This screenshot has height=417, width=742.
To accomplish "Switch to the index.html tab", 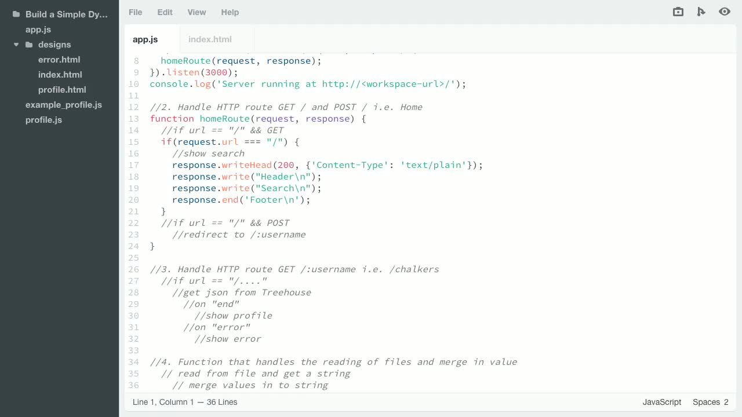I will (210, 39).
